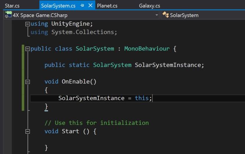Viewport: 245px width, 154px height.
Task: Close the SolarSystem.cs tab
Action: pos(90,6)
